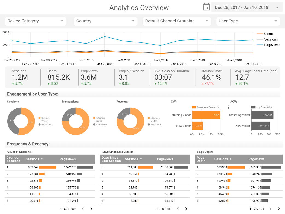Screen dimensions: 285x214
Task: Open the three-dot options menu near the AOV chart
Action: (228, 107)
